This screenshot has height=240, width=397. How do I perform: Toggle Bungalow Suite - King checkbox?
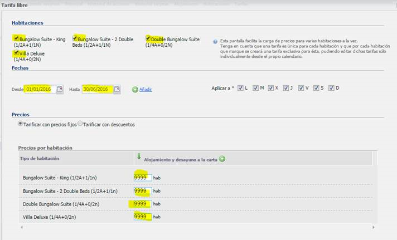(x=16, y=39)
